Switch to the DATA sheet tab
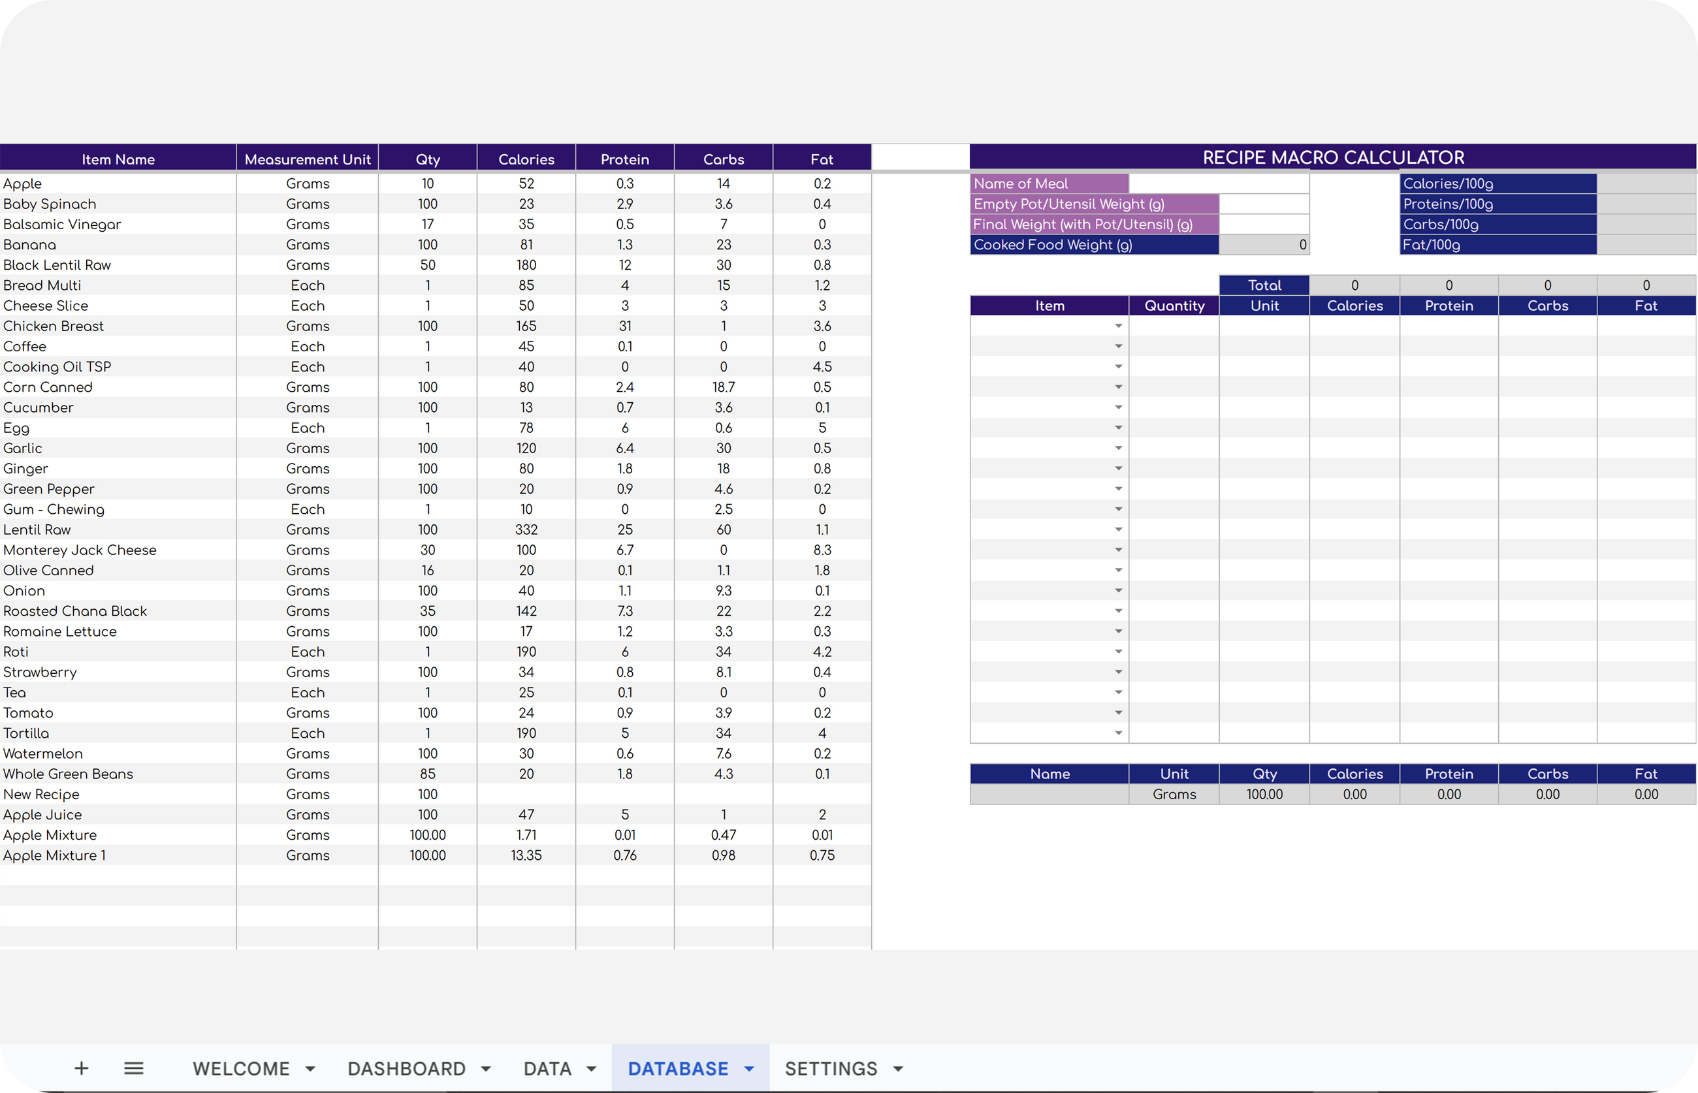Image resolution: width=1698 pixels, height=1093 pixels. pos(547,1069)
